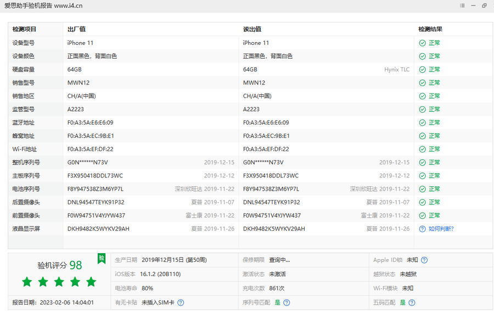494x315 pixels.
Task: Select factory cellular address F0:A3:5A:EC:9B:E1
Action: pos(91,136)
